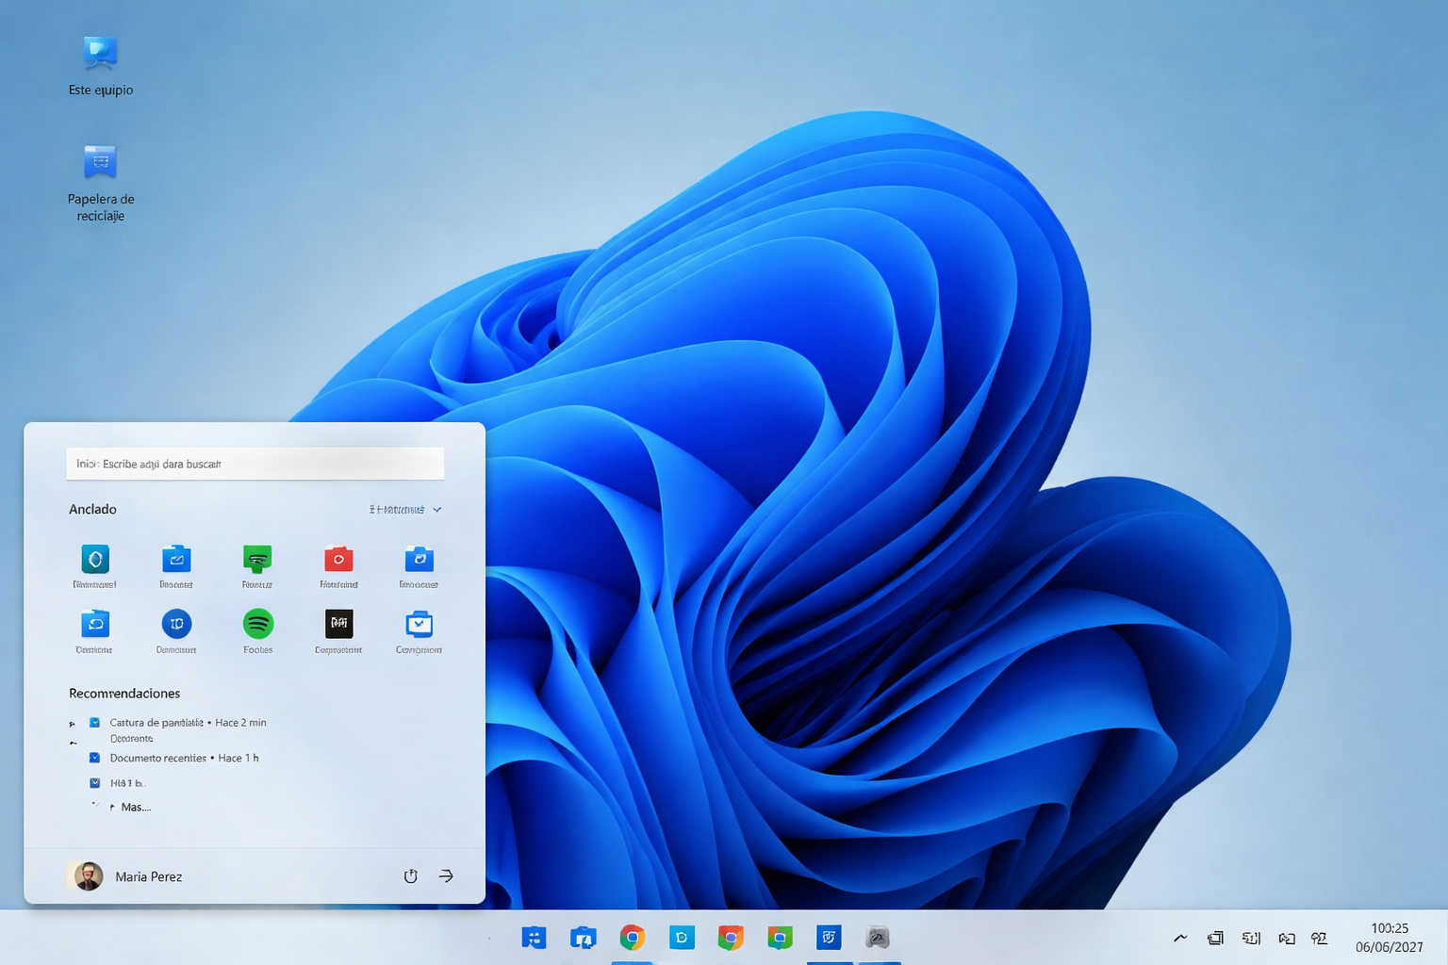Open the round dark-blue pinned app

(176, 624)
